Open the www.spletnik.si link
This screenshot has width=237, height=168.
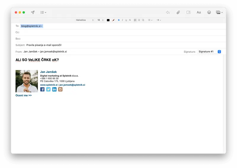click(49, 85)
